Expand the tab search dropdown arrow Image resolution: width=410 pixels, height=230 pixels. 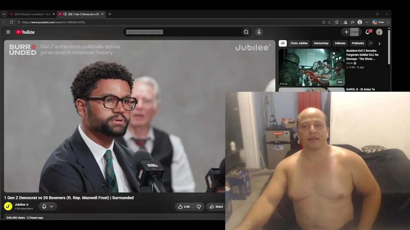point(4,14)
